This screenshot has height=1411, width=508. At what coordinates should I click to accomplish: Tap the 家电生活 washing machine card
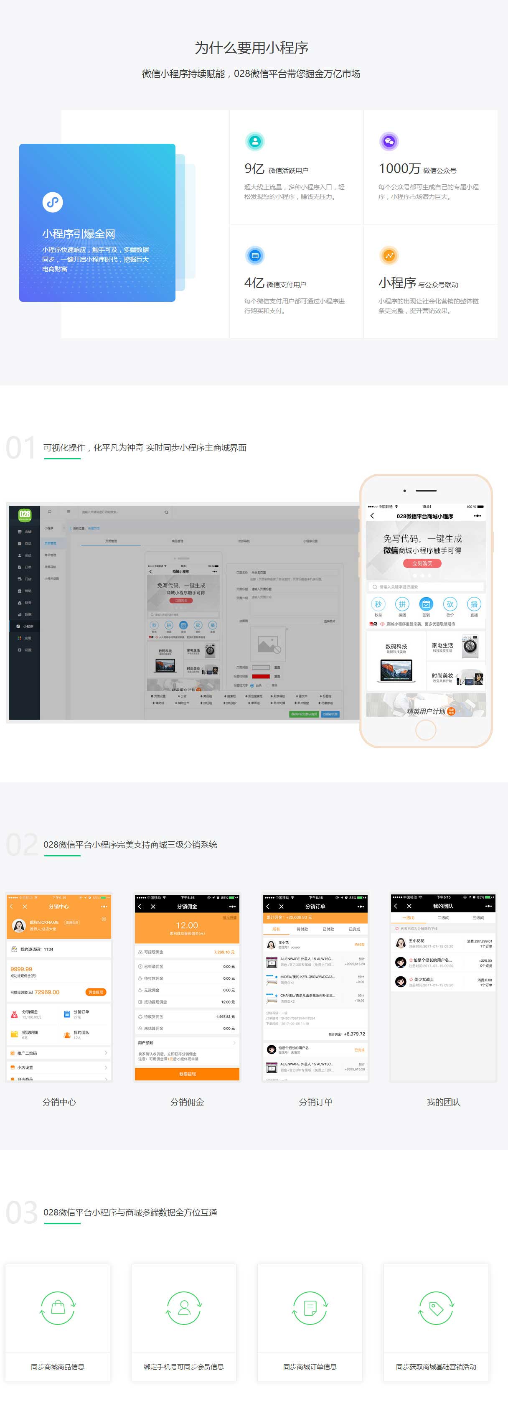tap(456, 646)
